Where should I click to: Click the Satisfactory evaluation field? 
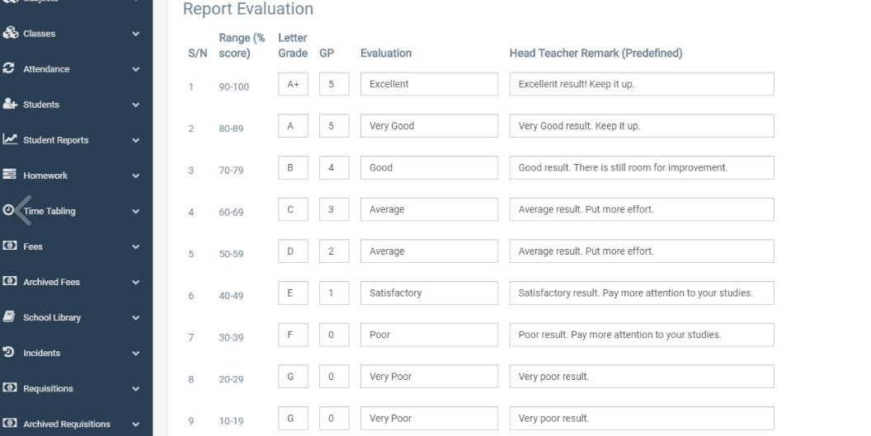tap(429, 293)
